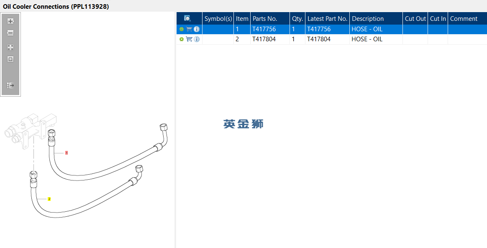Screen dimensions: 487x248
Task: Click HOSE - OIL description in row 1
Action: tap(367, 29)
